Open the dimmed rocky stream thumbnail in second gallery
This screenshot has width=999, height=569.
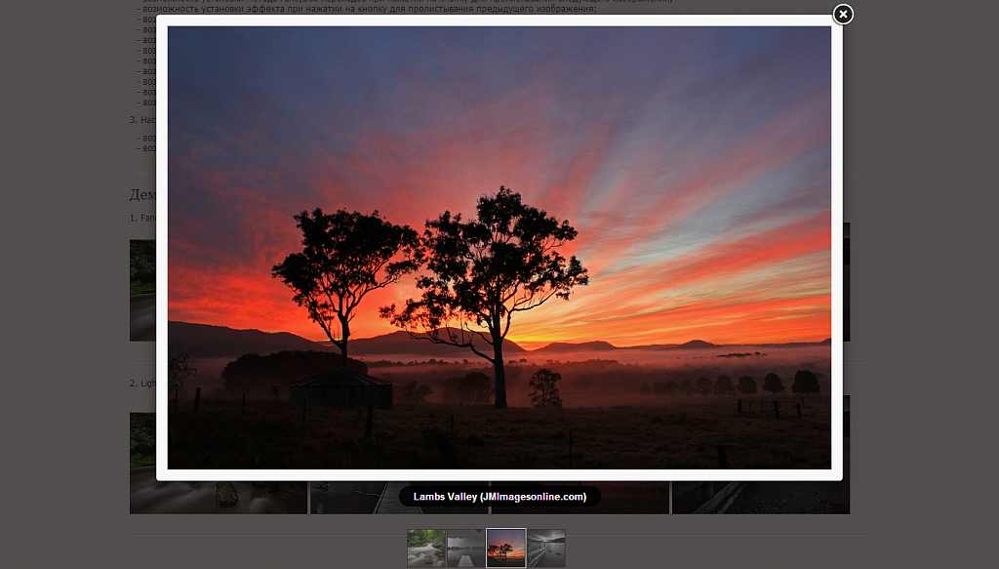[218, 497]
